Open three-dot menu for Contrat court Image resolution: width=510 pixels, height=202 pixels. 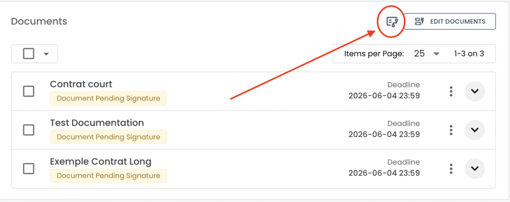(451, 91)
